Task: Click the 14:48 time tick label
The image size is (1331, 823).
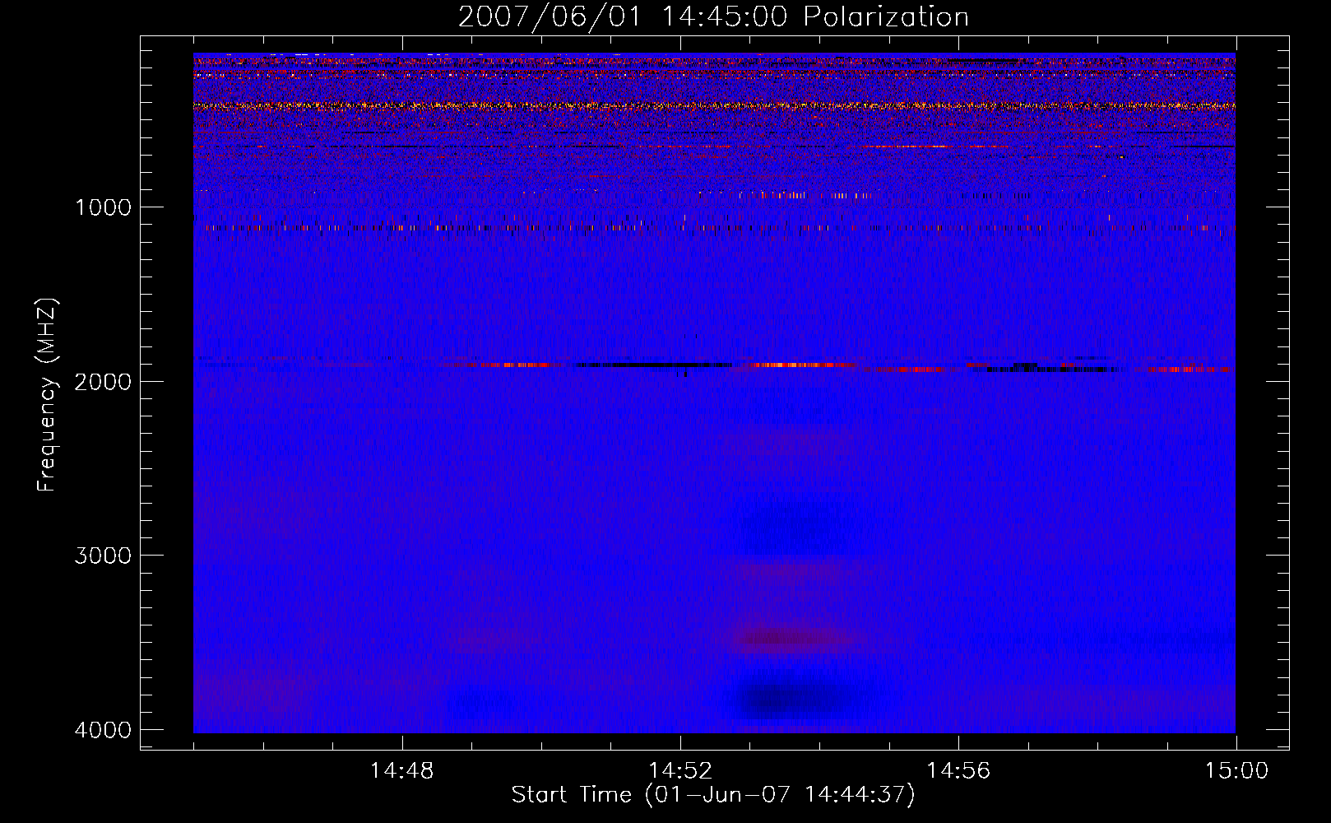Action: tap(401, 771)
